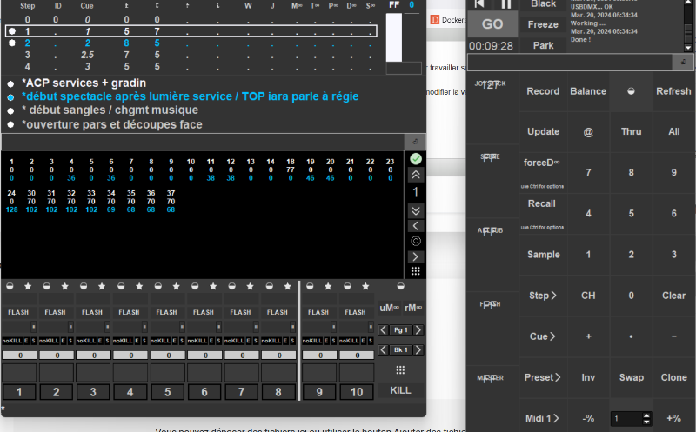Image resolution: width=696 pixels, height=432 pixels.
Task: Click the Record button
Action: tap(543, 91)
